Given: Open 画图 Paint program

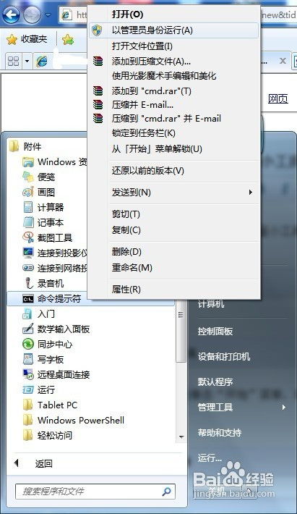Looking at the screenshot, I should (38, 192).
